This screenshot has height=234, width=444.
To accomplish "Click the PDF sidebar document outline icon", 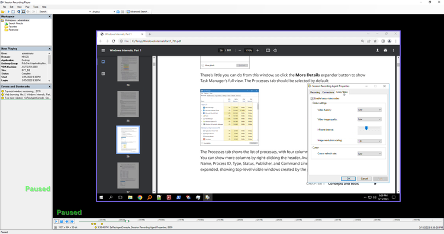I will [x=103, y=74].
